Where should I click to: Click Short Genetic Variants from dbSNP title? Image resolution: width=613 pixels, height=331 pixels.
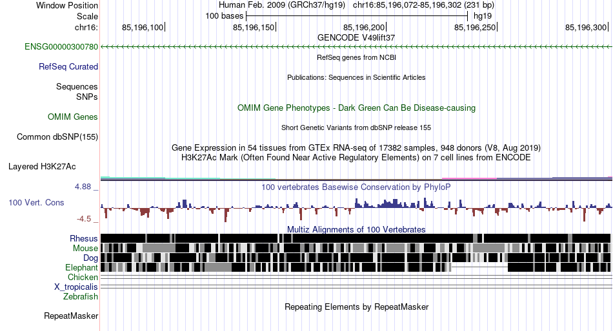click(356, 128)
